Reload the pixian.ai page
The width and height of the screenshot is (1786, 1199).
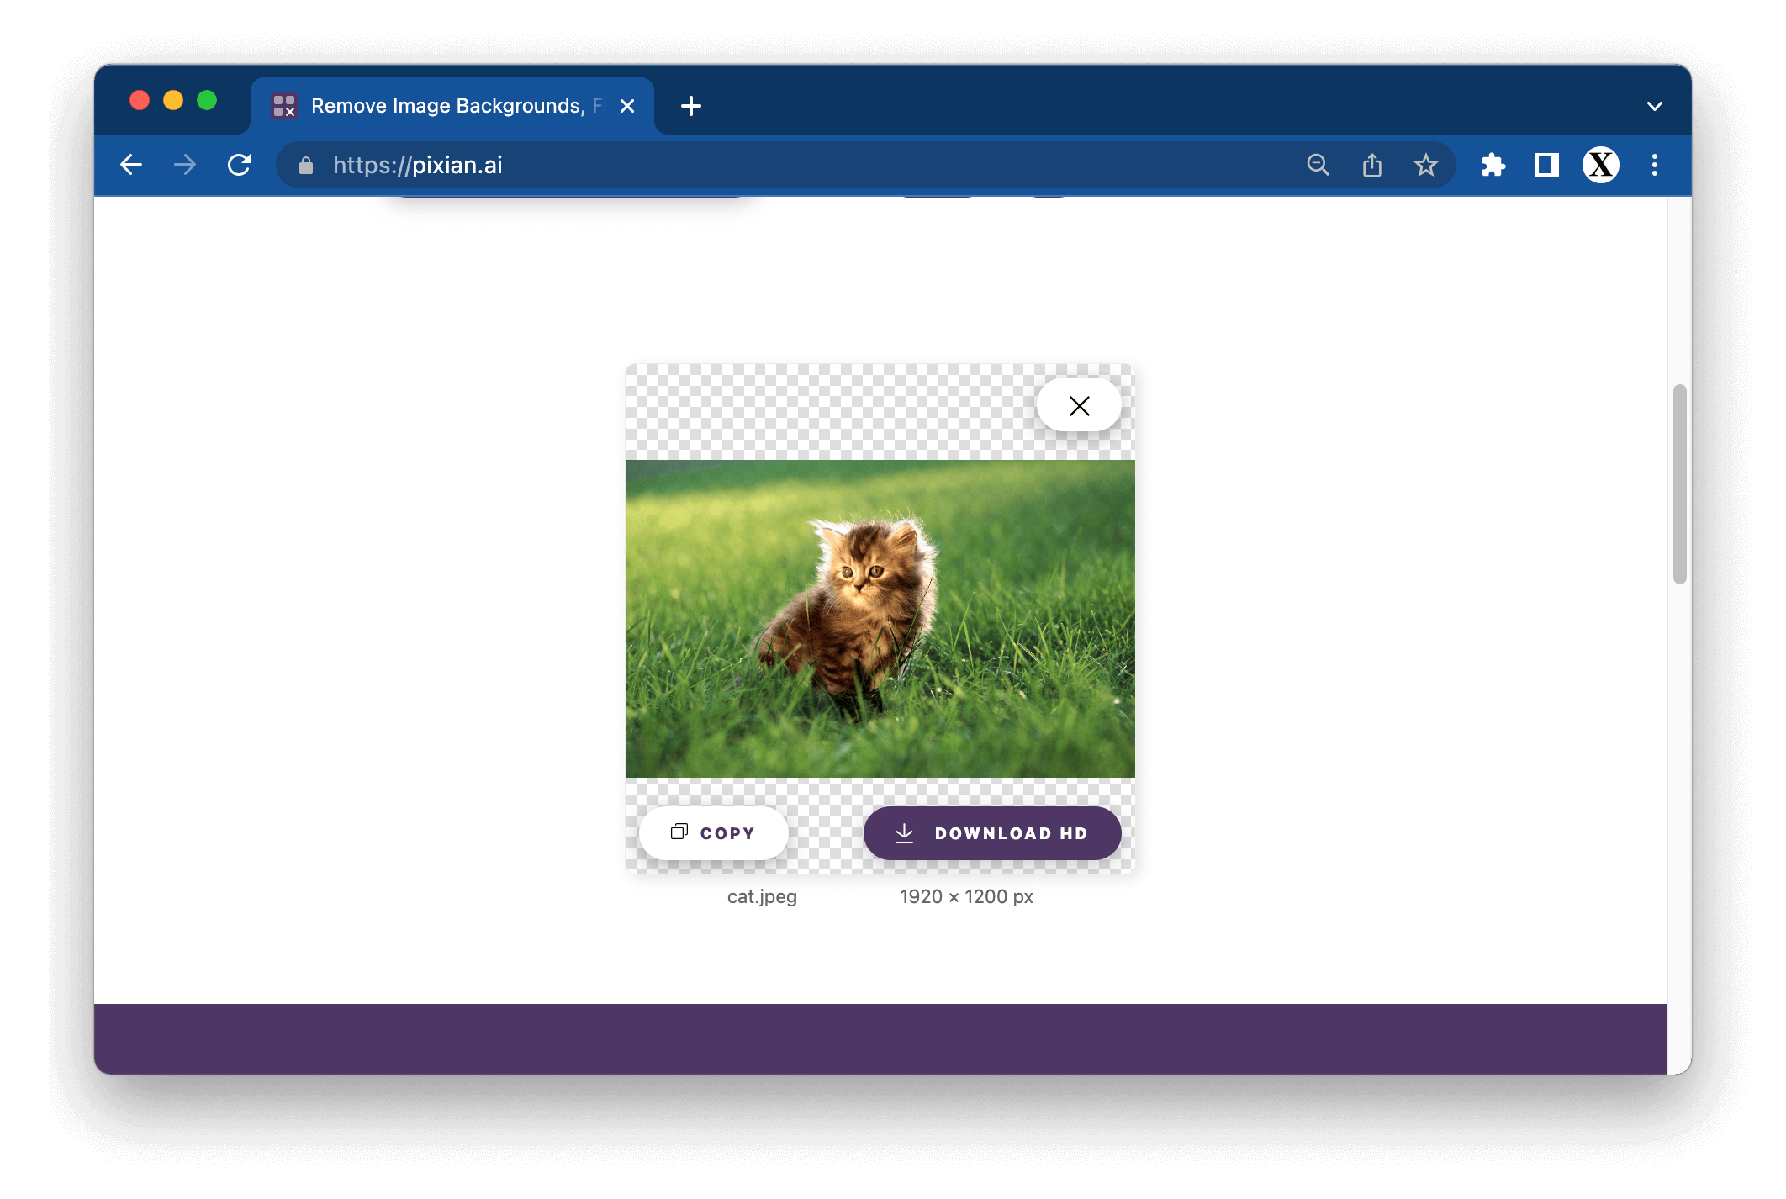coord(240,165)
